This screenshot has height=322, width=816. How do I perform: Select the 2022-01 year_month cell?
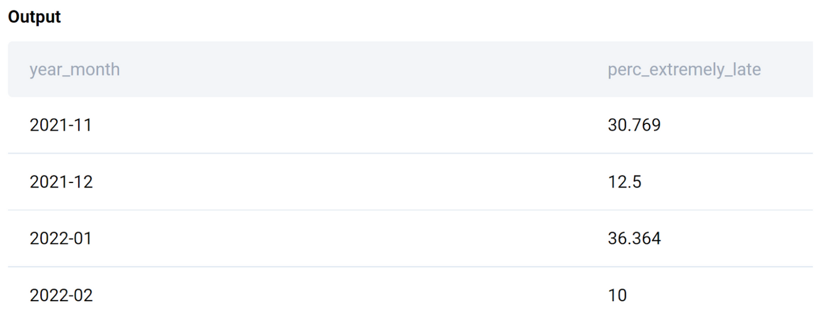62,239
